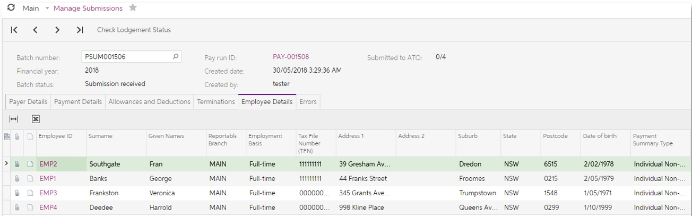Open the batch number lookup magnifier
692x216 pixels.
[176, 57]
